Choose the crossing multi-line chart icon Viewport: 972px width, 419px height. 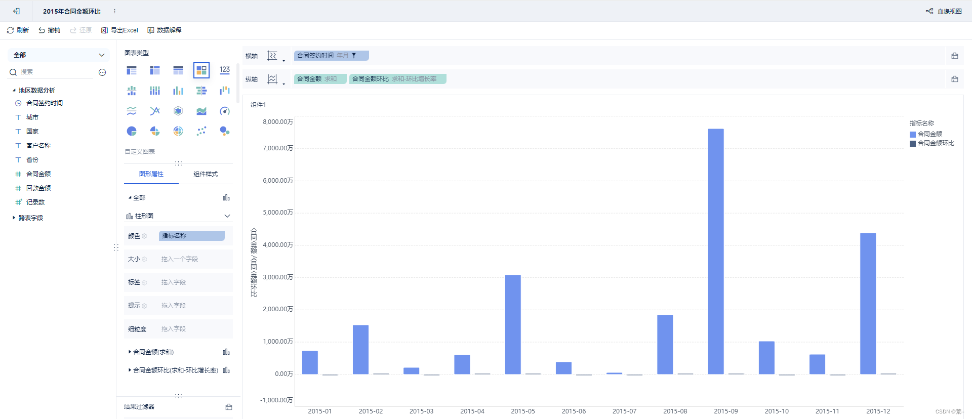(155, 111)
